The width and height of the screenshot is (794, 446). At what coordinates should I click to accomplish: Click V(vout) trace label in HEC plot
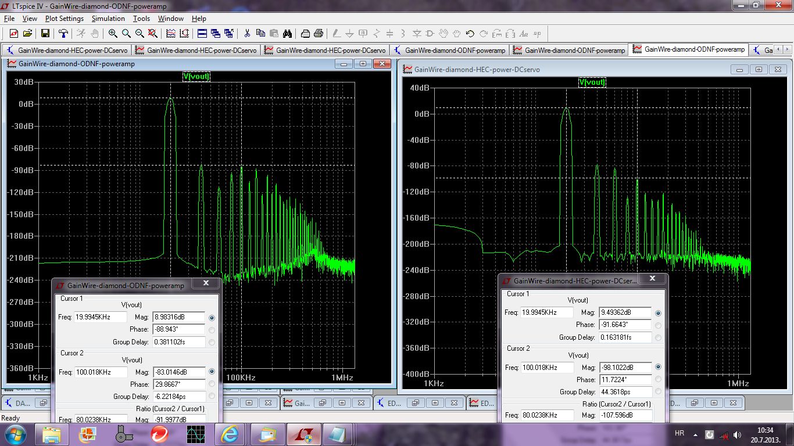[x=592, y=82]
